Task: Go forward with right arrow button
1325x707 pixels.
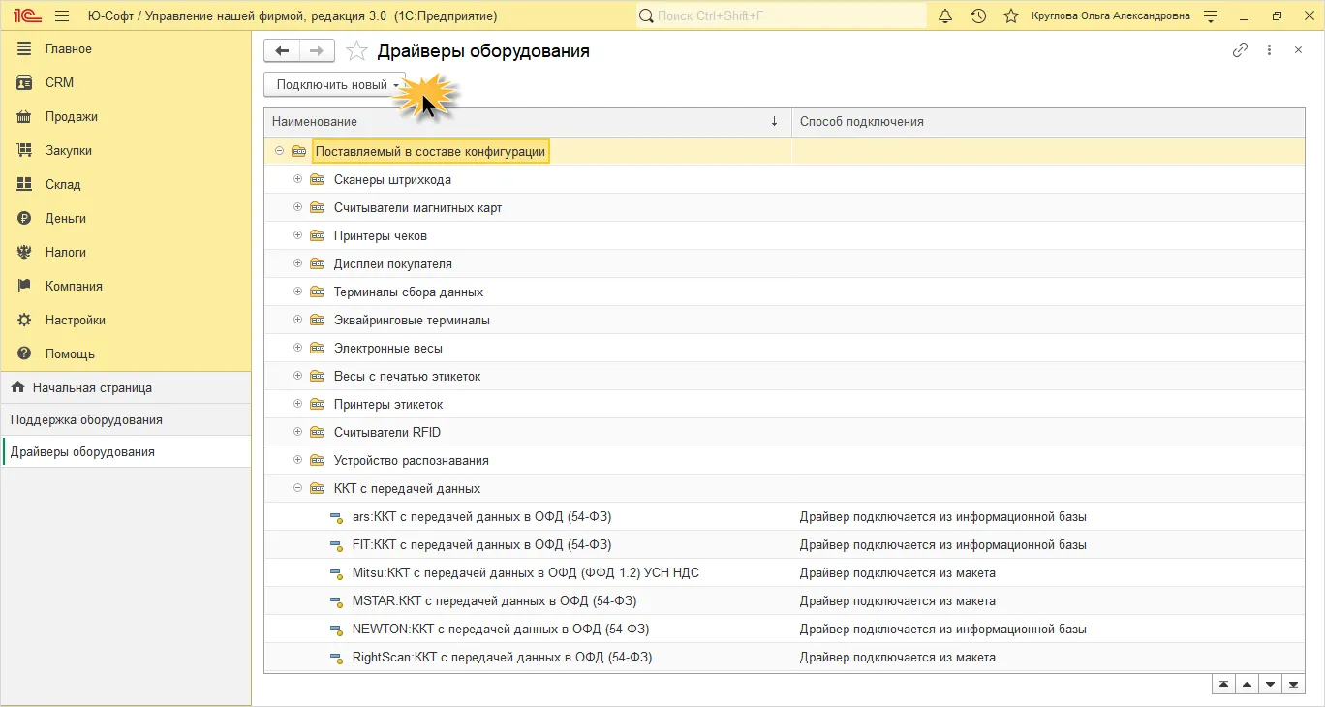Action: [x=317, y=51]
